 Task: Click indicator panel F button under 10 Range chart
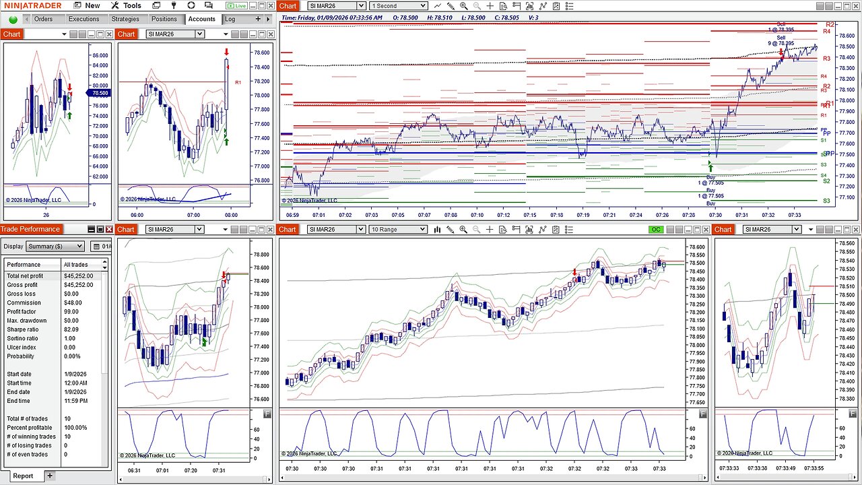[703, 414]
